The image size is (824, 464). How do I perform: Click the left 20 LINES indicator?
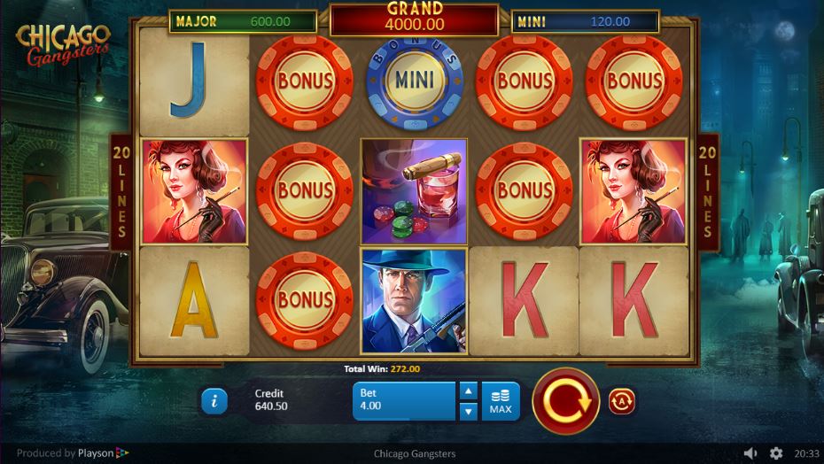(x=121, y=192)
